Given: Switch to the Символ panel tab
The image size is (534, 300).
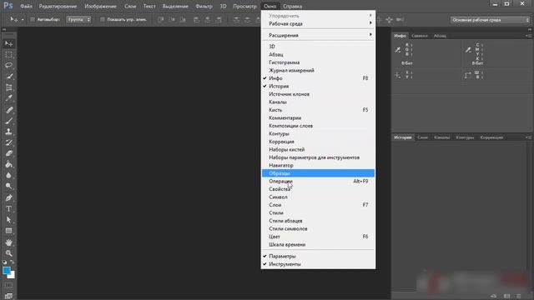Looking at the screenshot, I should point(419,36).
